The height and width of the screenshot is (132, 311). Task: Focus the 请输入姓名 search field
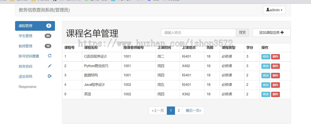tap(199, 33)
